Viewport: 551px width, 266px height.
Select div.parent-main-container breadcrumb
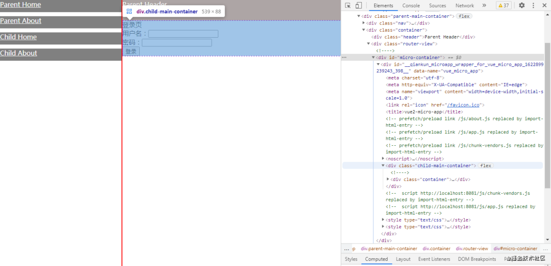coord(389,249)
